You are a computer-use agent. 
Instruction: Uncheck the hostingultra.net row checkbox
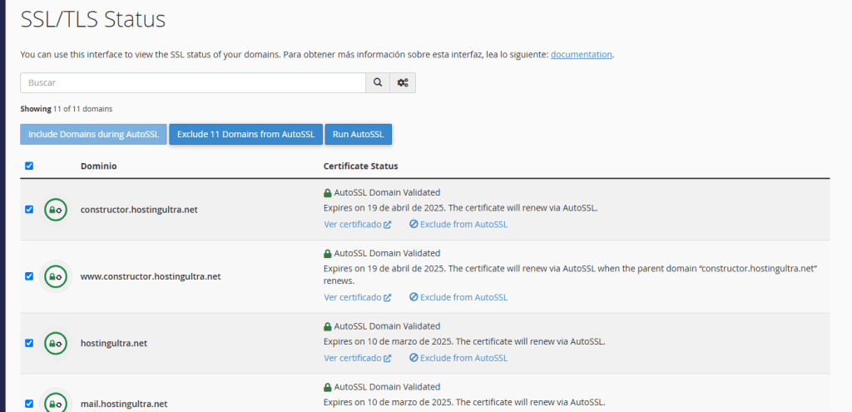[x=29, y=343]
